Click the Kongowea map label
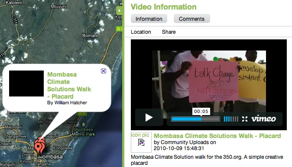This screenshot has height=167, width=292. 63,148
